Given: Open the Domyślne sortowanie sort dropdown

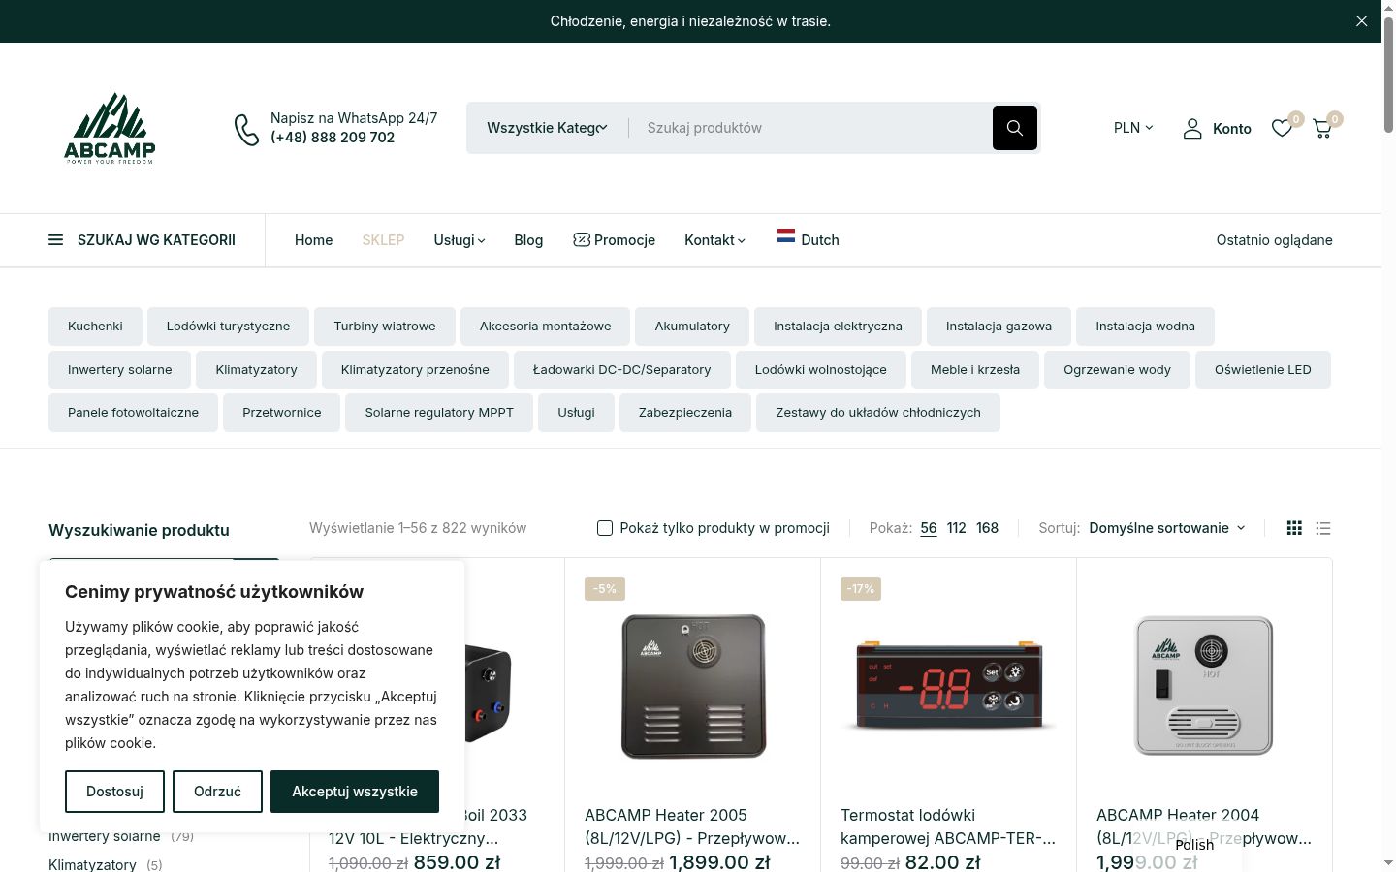Looking at the screenshot, I should pos(1166,528).
